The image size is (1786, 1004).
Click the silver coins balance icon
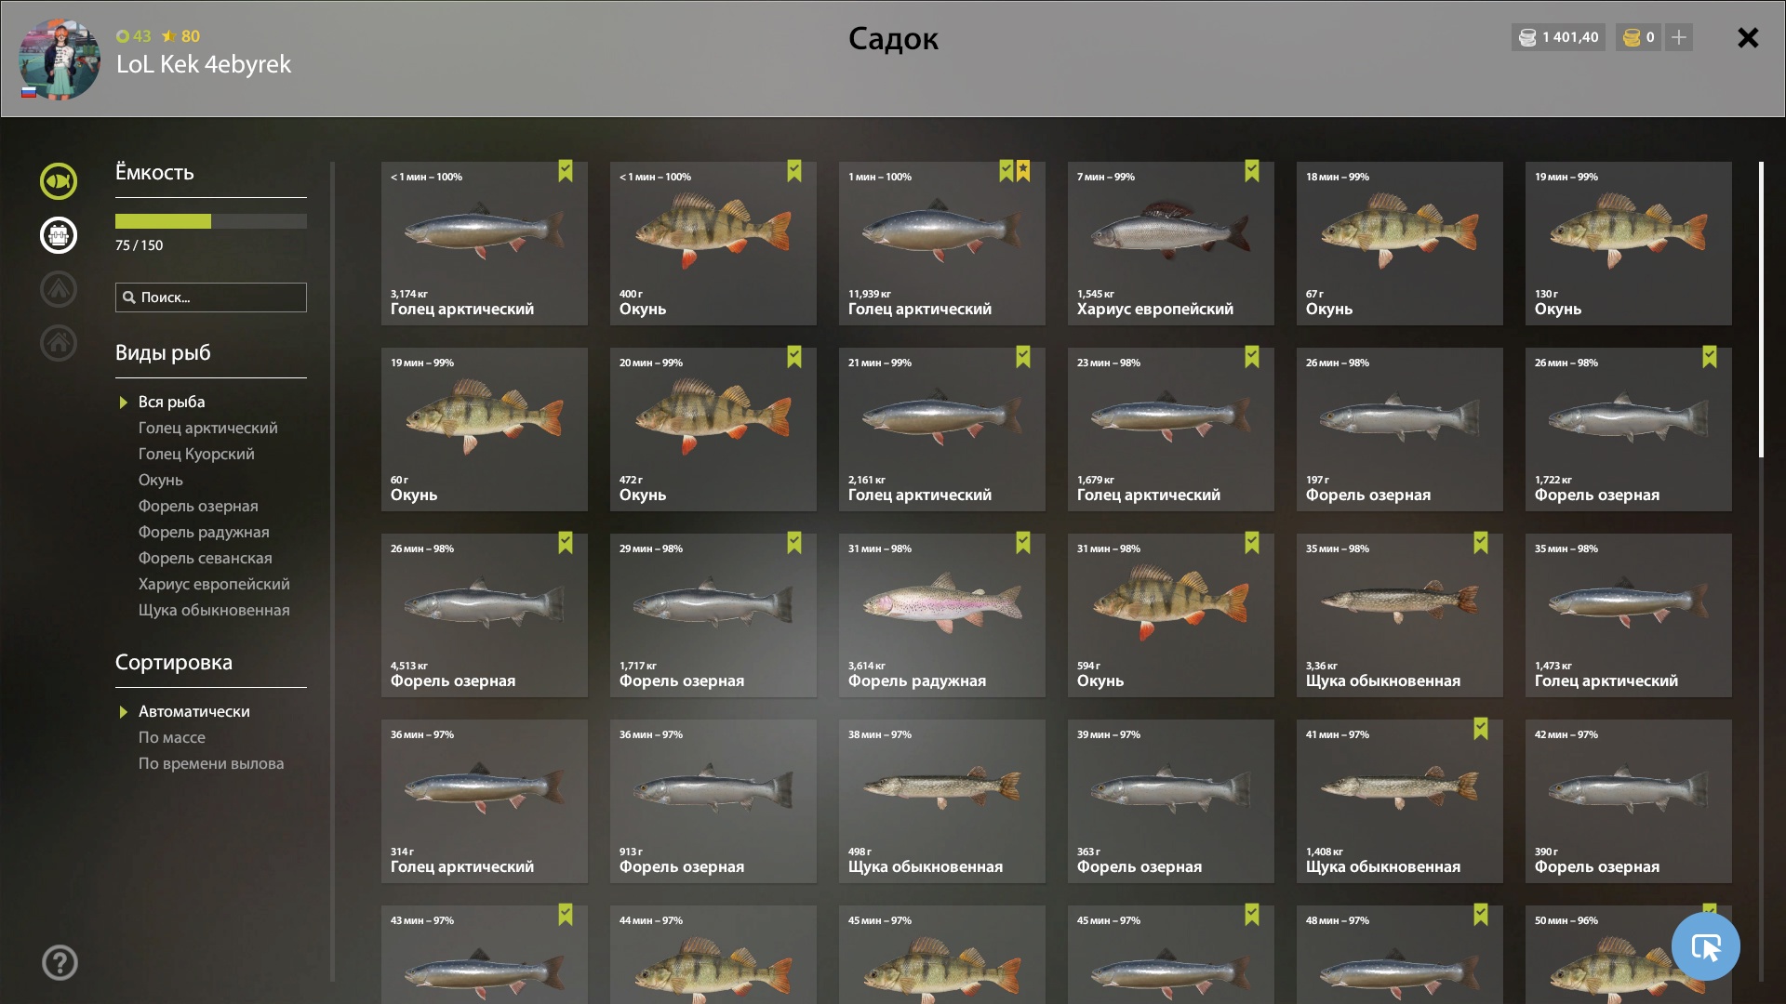tap(1527, 37)
